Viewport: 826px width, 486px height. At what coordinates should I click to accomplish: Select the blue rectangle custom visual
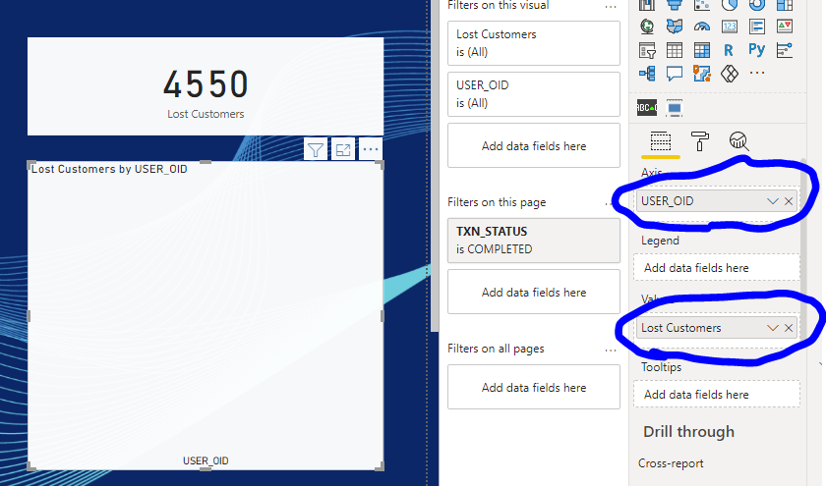tap(675, 108)
